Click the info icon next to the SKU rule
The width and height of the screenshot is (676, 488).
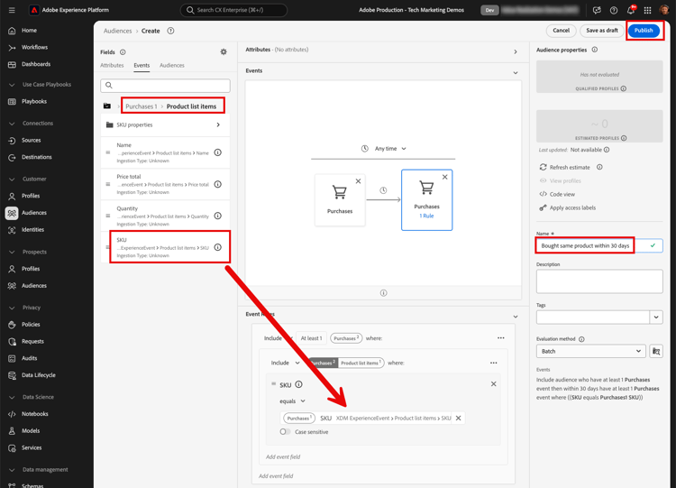(x=298, y=384)
